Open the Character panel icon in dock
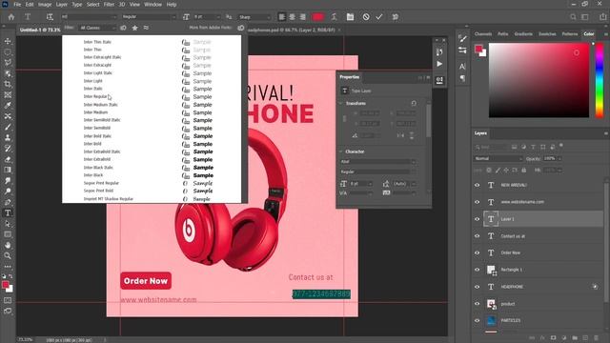Screen dimensions: 610x343 click(462, 67)
